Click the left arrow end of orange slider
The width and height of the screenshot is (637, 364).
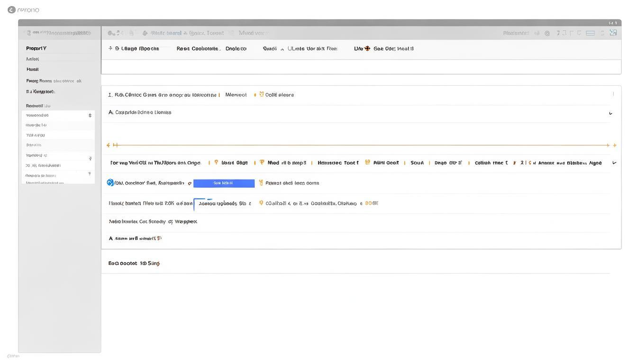pyautogui.click(x=109, y=145)
